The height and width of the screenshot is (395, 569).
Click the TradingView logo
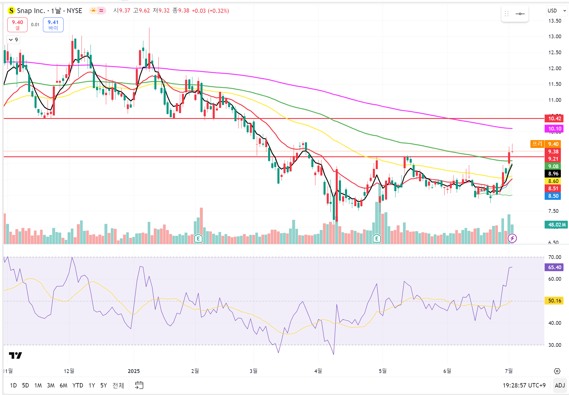click(x=15, y=355)
